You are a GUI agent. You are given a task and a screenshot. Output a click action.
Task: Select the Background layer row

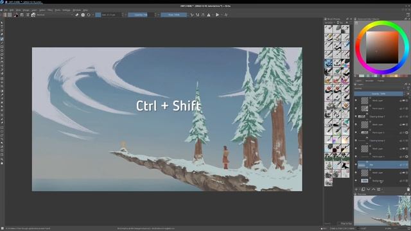pos(382,181)
